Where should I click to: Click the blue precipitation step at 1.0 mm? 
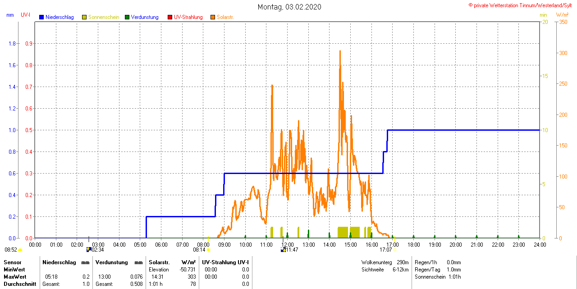(x=463, y=130)
